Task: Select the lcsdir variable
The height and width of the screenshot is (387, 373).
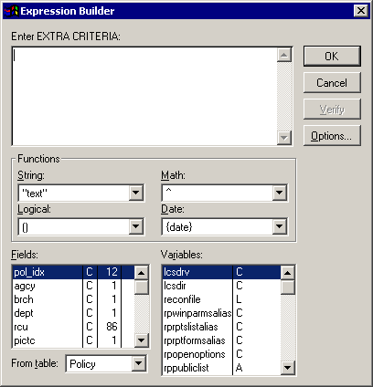Action: pyautogui.click(x=221, y=286)
